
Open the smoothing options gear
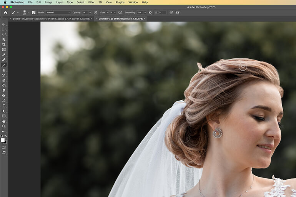click(150, 13)
